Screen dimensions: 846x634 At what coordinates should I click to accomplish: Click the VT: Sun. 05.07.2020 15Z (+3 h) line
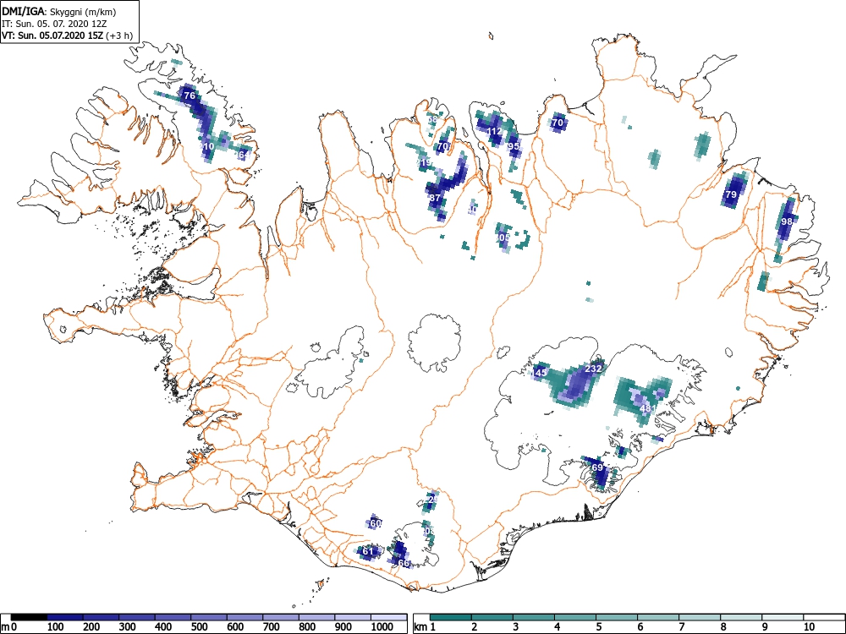coord(67,36)
